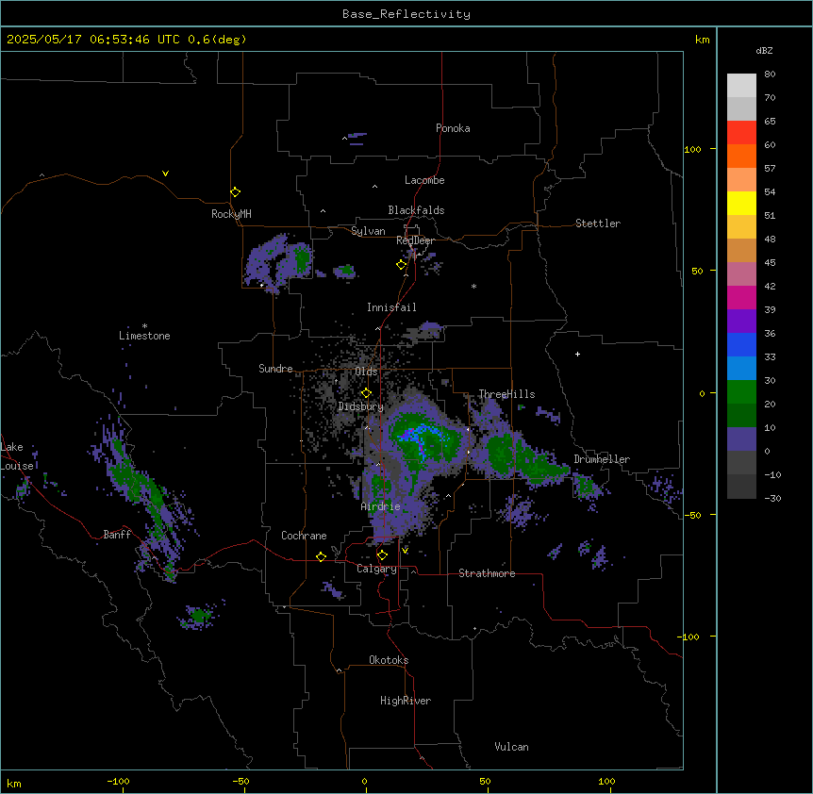813x794 pixels.
Task: Click the white plus marker north of Drumheller
Action: pyautogui.click(x=577, y=354)
